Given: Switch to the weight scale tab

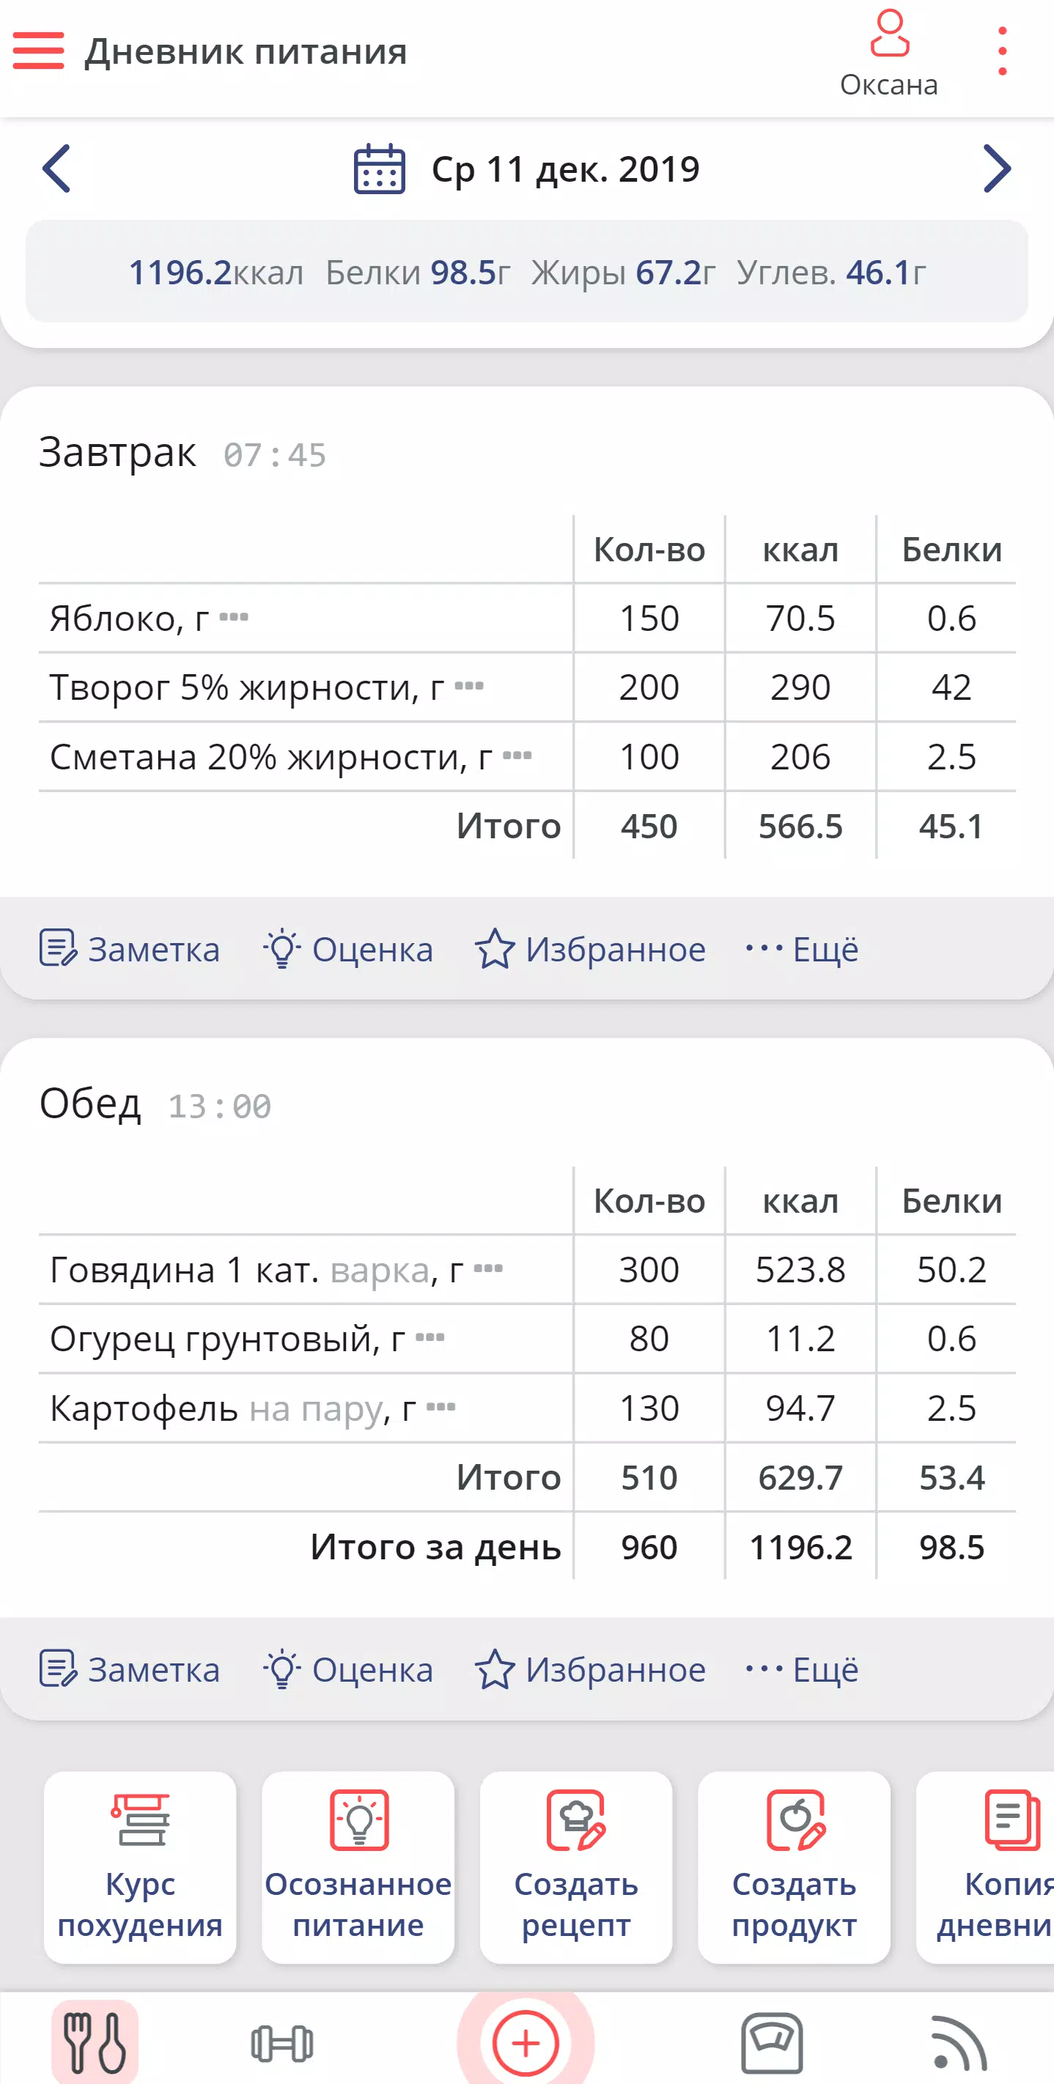Looking at the screenshot, I should (772, 2043).
